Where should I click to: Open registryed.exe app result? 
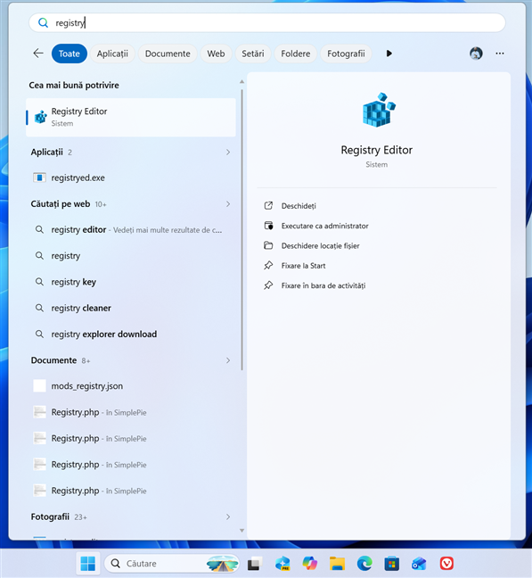[x=131, y=178]
